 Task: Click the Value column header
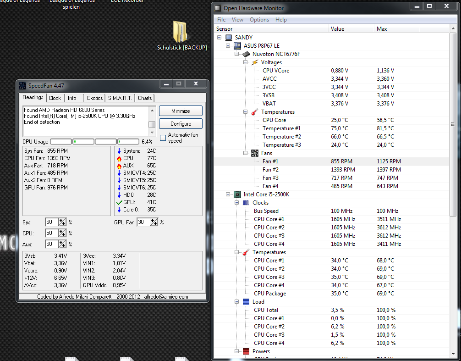351,29
